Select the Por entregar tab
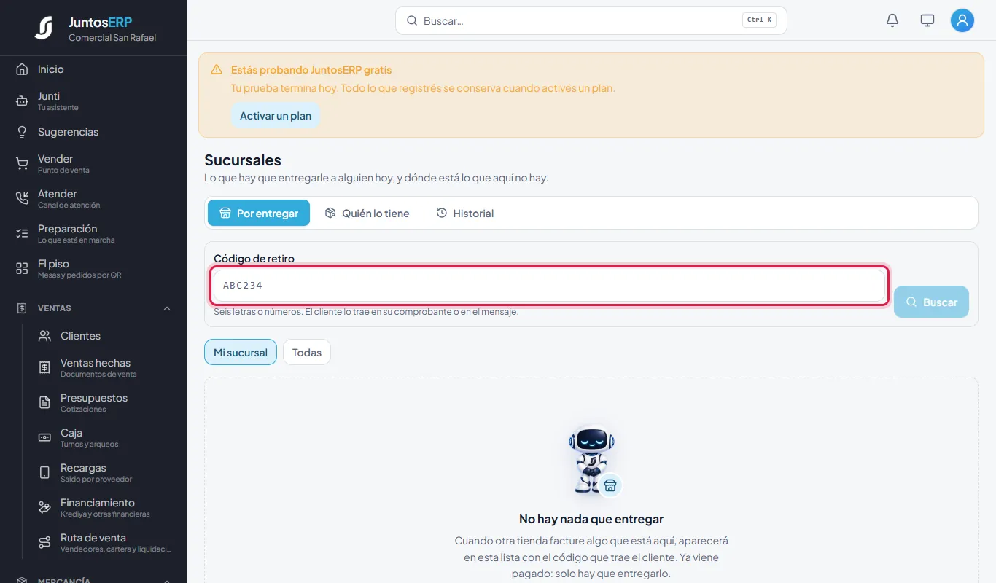 pyautogui.click(x=259, y=213)
